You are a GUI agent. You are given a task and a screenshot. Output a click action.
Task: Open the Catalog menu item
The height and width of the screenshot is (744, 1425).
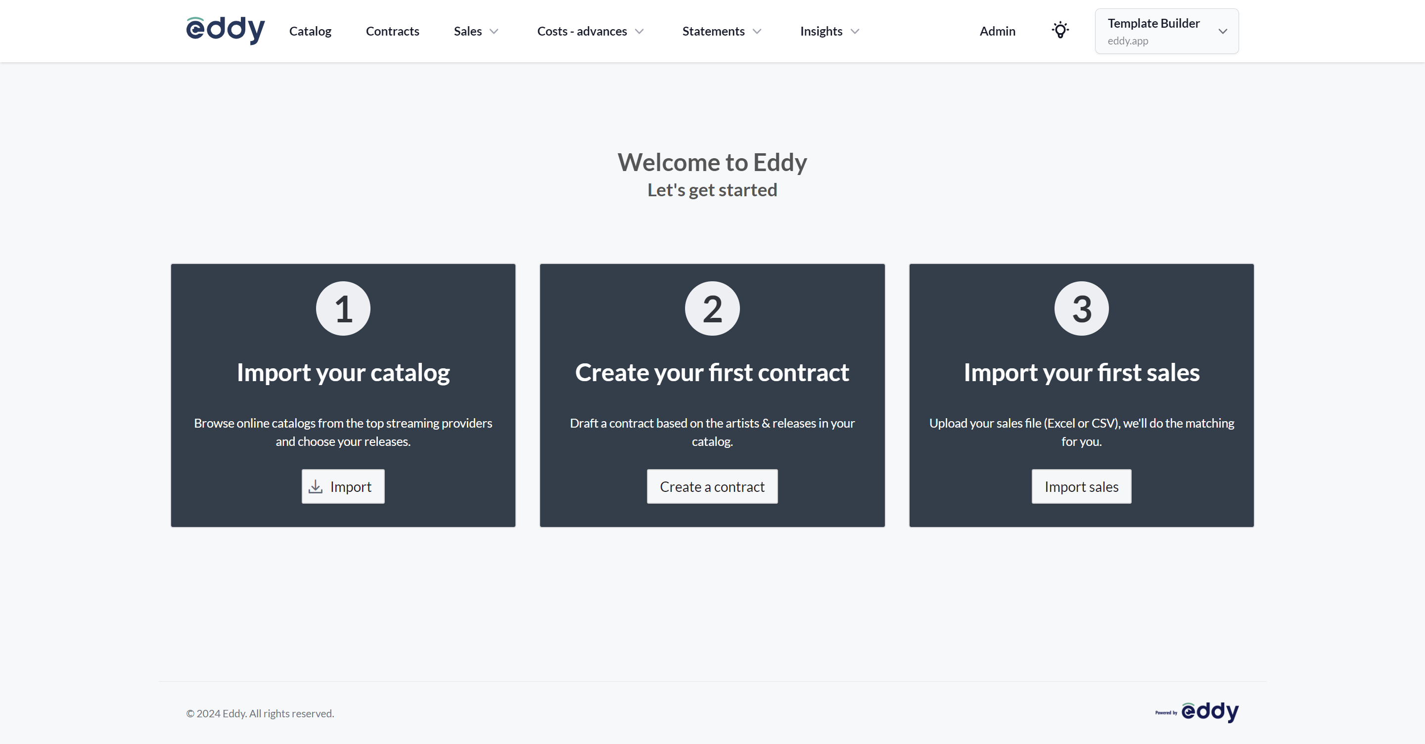[x=310, y=31]
